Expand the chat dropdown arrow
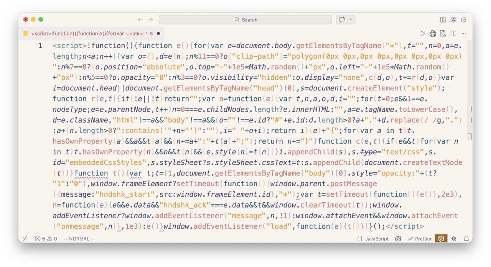The width and height of the screenshot is (491, 267). click(351, 20)
